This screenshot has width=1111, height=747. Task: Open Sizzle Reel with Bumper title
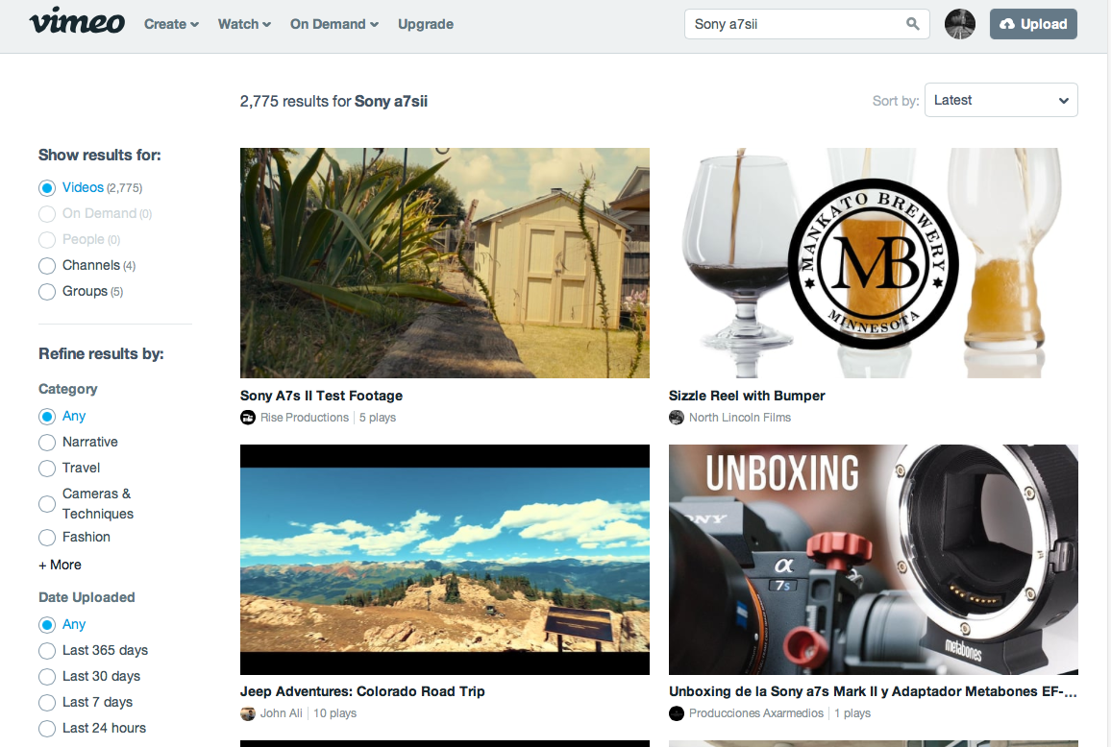747,396
